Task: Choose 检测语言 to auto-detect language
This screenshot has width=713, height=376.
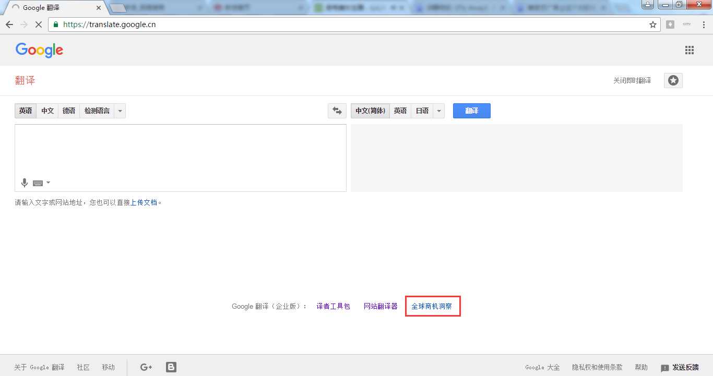Action: tap(97, 111)
